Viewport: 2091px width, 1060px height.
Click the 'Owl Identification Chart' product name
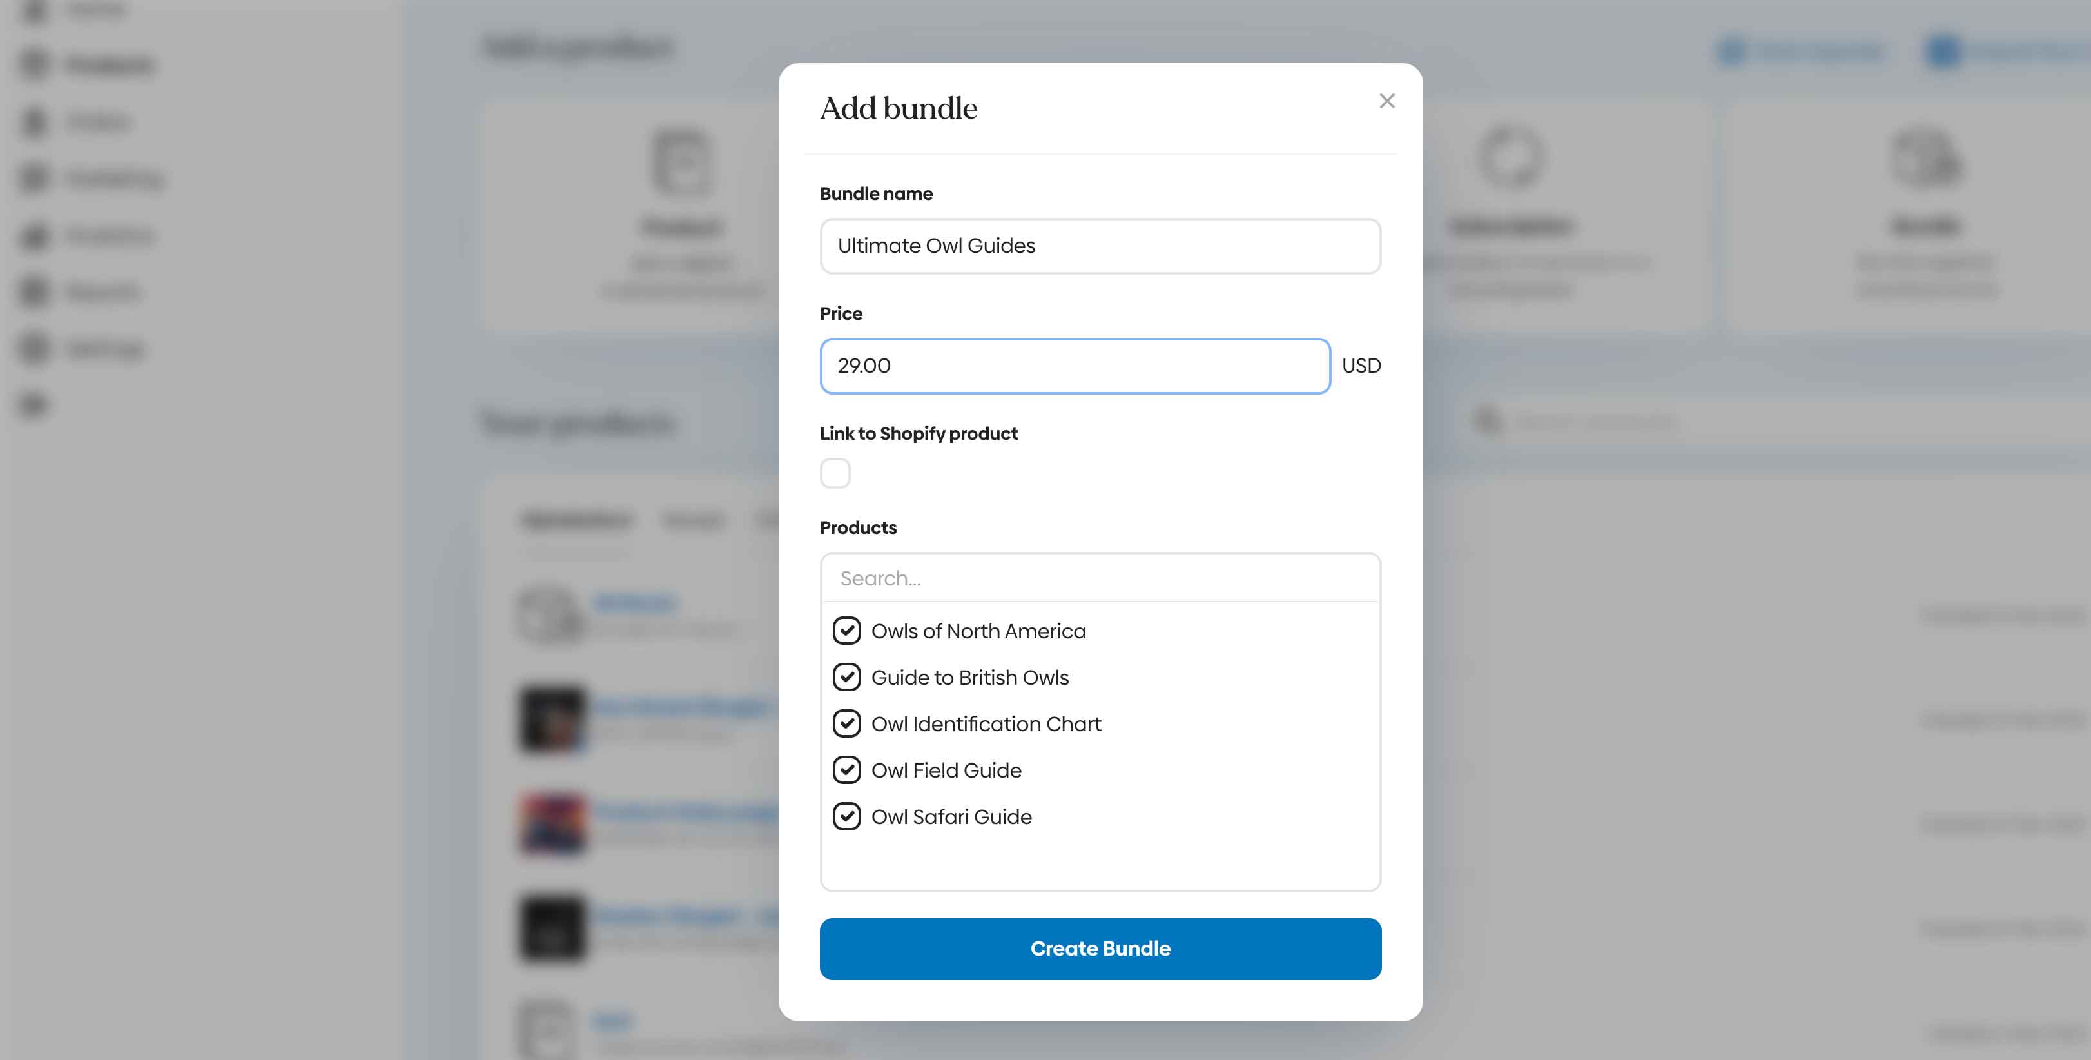[x=986, y=723]
